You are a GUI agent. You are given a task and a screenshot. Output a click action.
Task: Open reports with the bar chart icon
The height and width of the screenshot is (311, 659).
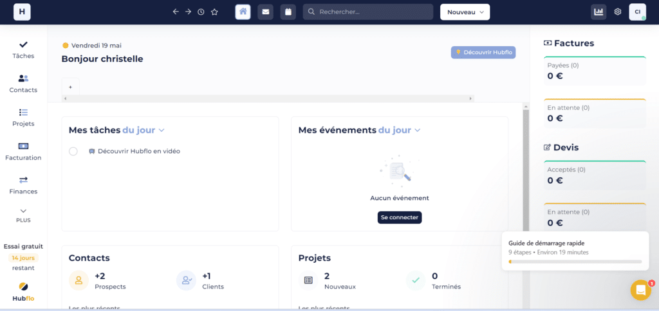coord(599,12)
